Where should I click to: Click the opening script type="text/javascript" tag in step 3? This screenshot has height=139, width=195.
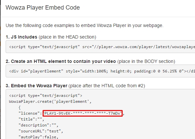point(46,96)
